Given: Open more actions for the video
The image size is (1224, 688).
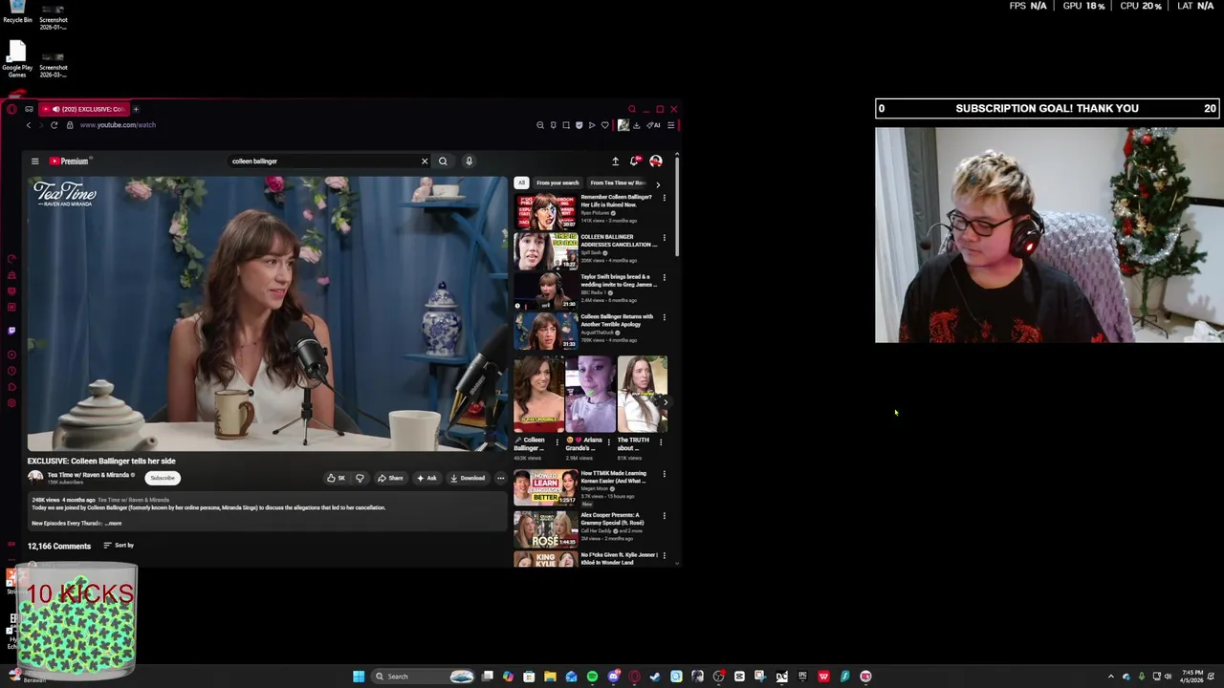Looking at the screenshot, I should tap(500, 478).
